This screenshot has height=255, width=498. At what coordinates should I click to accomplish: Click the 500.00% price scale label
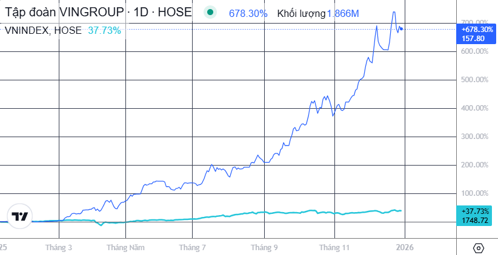(474, 80)
